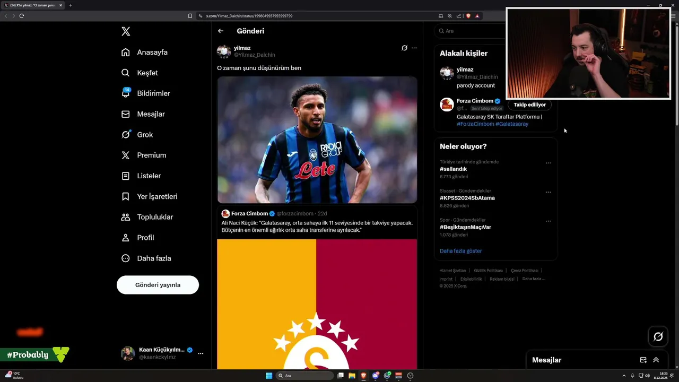
Task: Open Hizmet Şartları footer link
Action: (452, 271)
